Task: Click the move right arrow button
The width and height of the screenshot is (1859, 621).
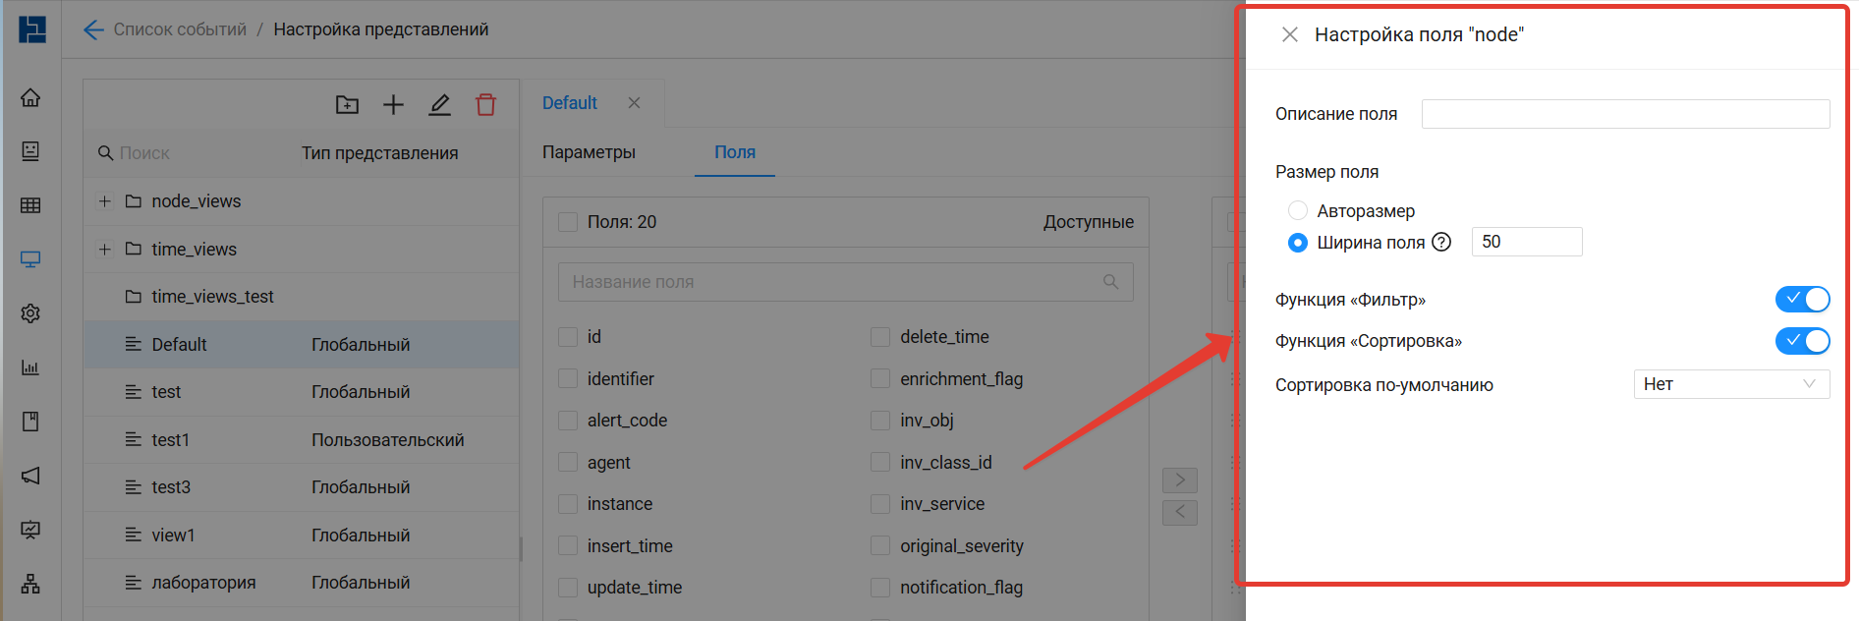Action: coord(1179,480)
